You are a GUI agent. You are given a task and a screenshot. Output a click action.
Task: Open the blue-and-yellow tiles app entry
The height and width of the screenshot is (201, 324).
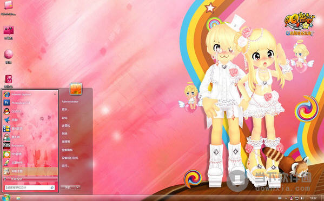[x=30, y=129]
